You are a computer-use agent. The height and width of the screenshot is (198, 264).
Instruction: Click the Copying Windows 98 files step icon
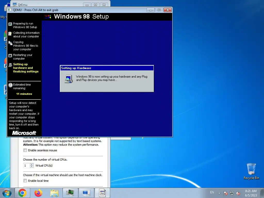coord(10,43)
